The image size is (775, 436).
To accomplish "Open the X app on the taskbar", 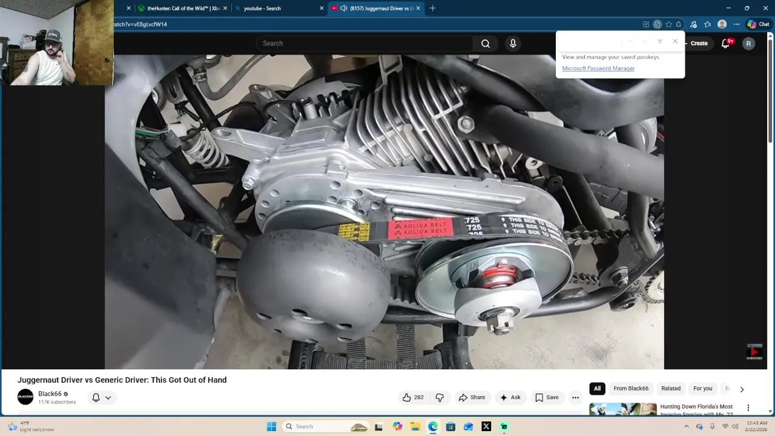I will 486,426.
